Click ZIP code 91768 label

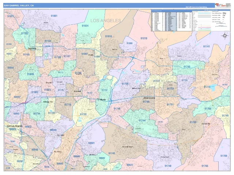click(208, 109)
